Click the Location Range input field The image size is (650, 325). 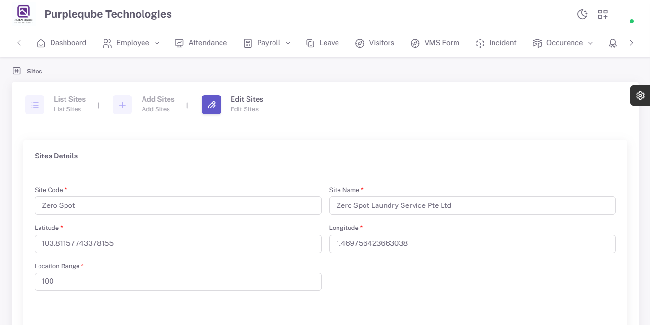tap(178, 282)
